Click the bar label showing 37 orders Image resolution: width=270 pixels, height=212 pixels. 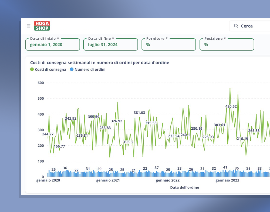157,168
